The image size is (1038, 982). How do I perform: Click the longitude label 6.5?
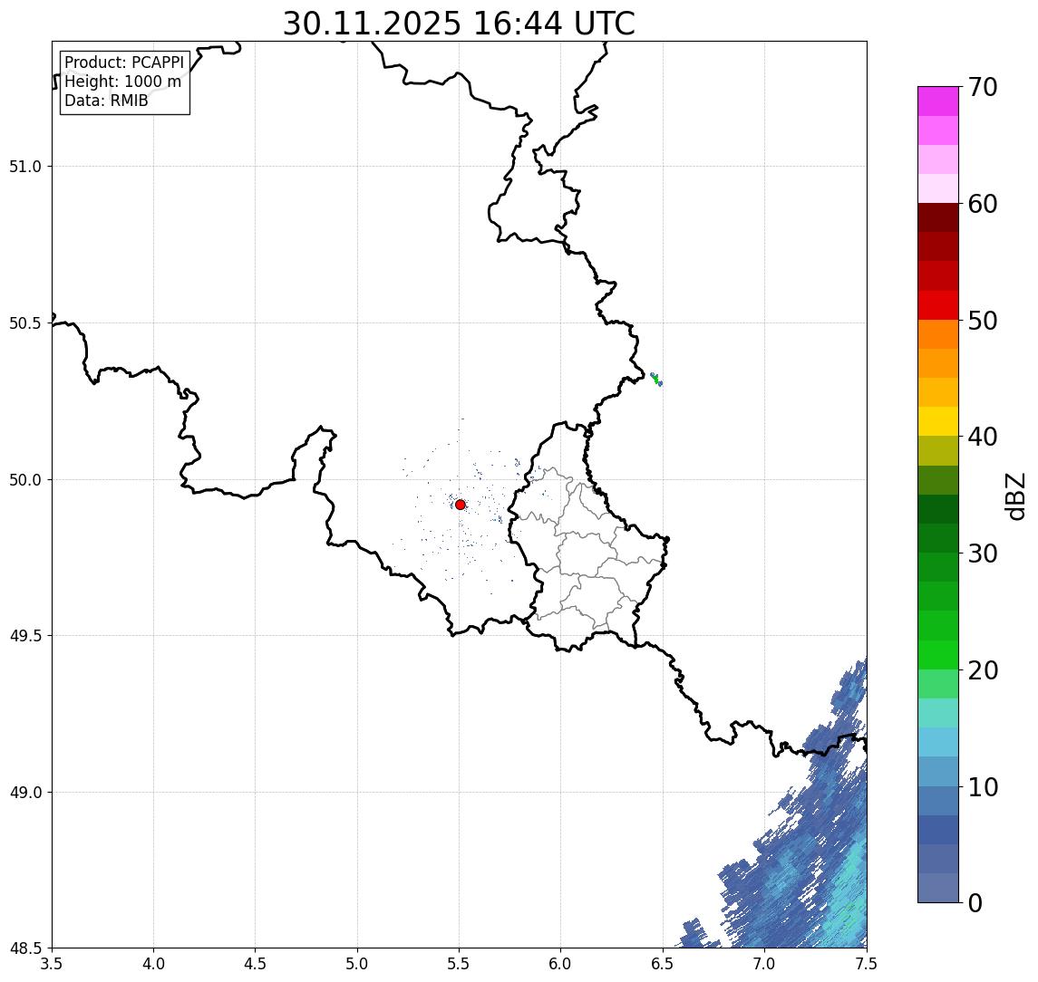tap(663, 964)
